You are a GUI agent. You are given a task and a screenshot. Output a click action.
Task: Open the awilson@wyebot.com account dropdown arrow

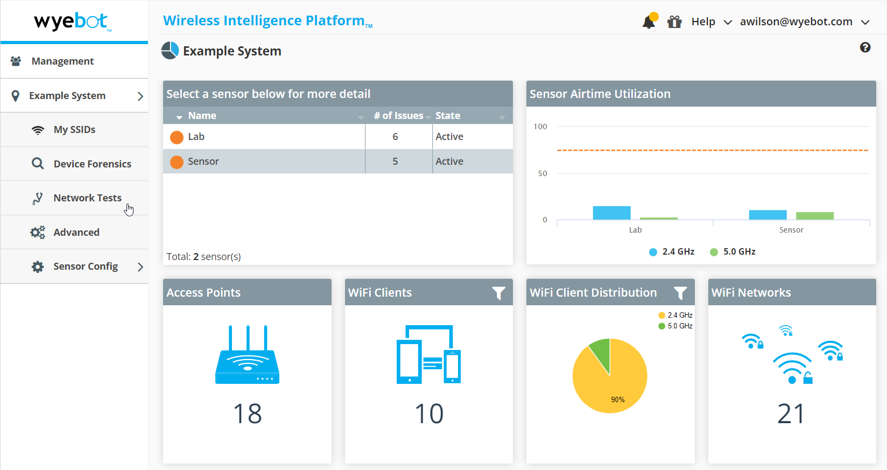pos(865,23)
